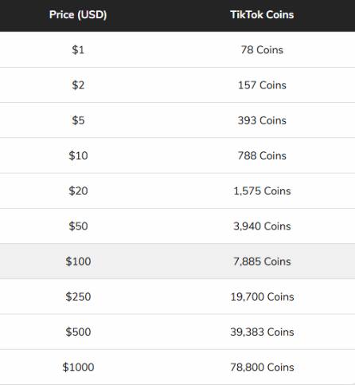The width and height of the screenshot is (355, 385).
Task: Select the 788 Coins cell
Action: tap(262, 155)
